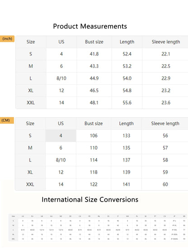The height and width of the screenshot is (251, 188).
Task: Click the Size header in CM table
Action: pyautogui.click(x=30, y=123)
